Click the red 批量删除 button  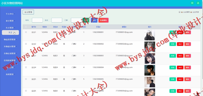tap(104, 20)
